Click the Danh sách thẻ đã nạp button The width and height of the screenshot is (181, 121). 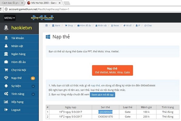pos(102,95)
